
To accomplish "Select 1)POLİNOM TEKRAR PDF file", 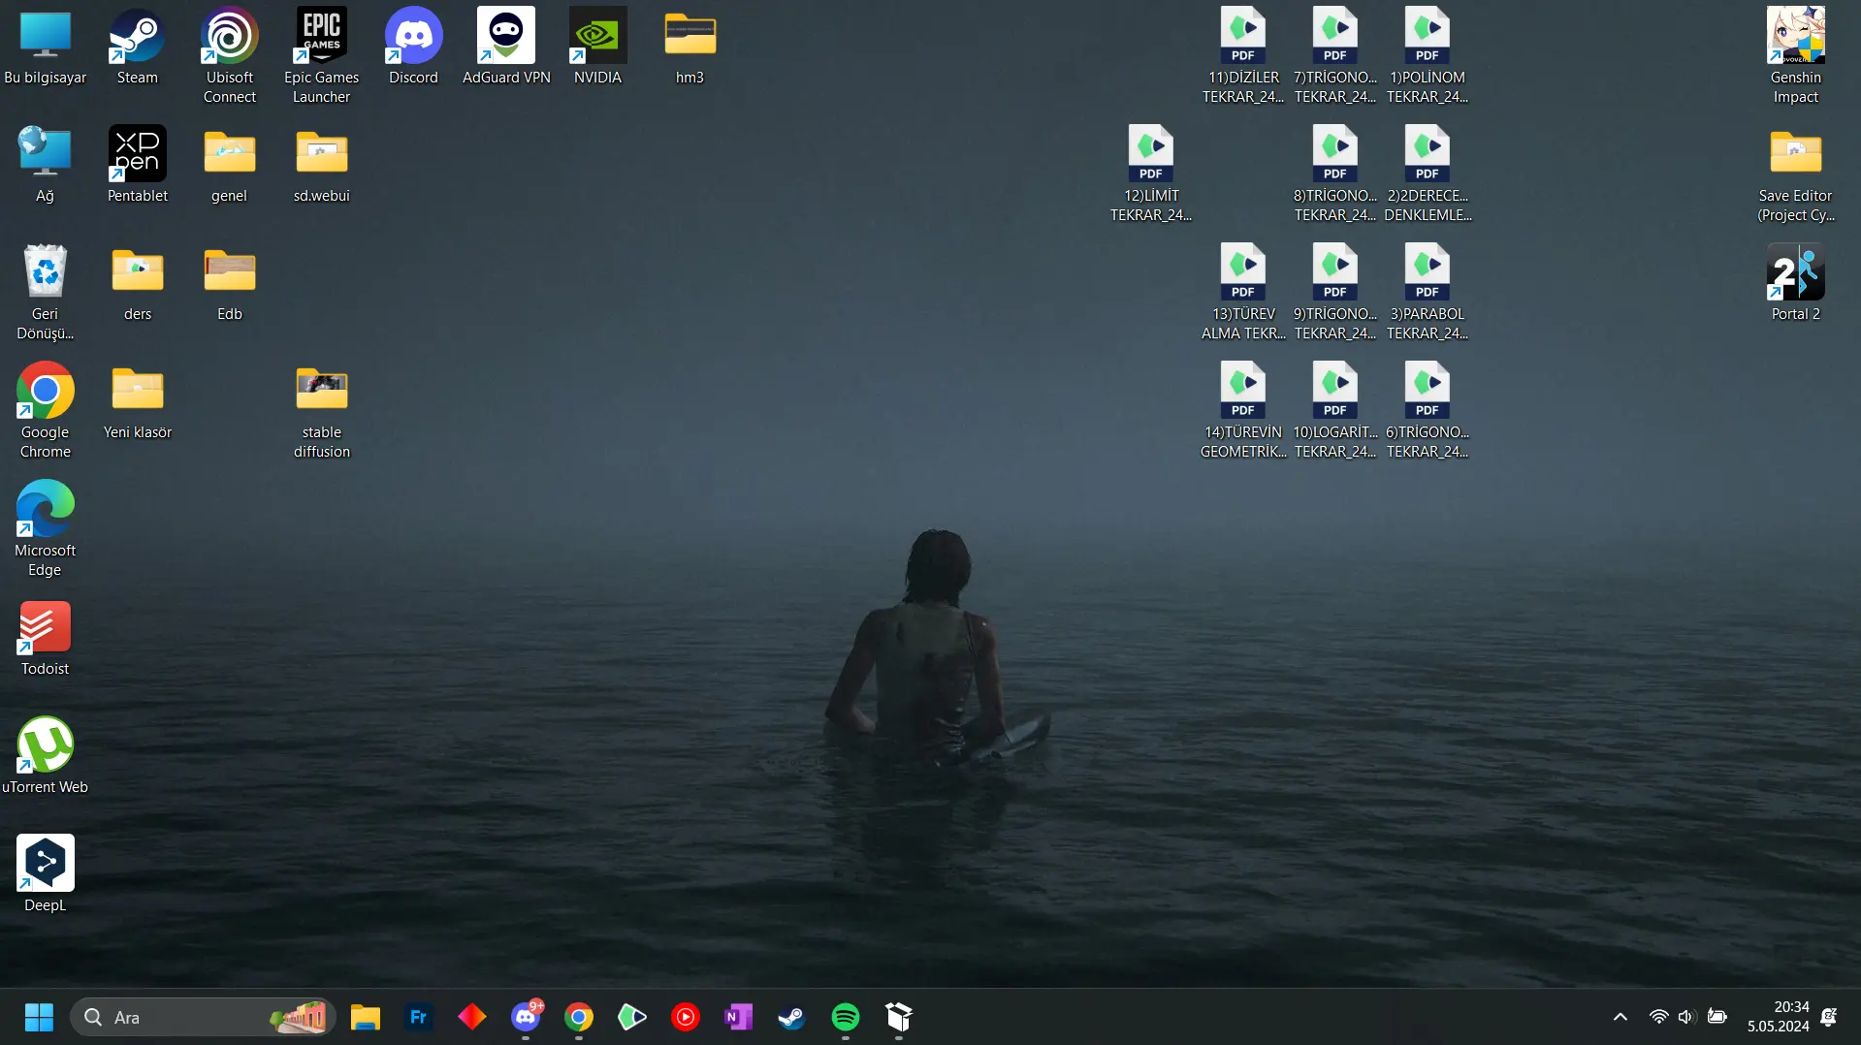I will tap(1428, 56).
